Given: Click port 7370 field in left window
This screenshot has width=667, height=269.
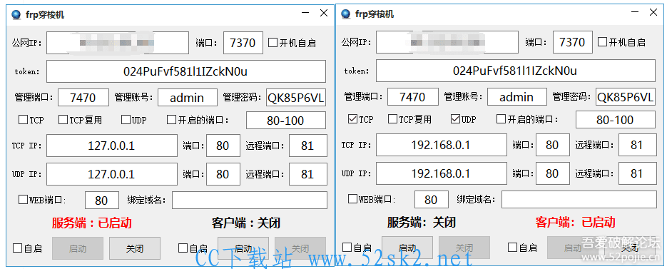Looking at the screenshot, I should click(x=243, y=43).
